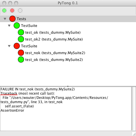Image resolution: width=136 pixels, height=136 pixels.
Task: Collapse the second red TestSuite node
Action: click(x=9, y=46)
